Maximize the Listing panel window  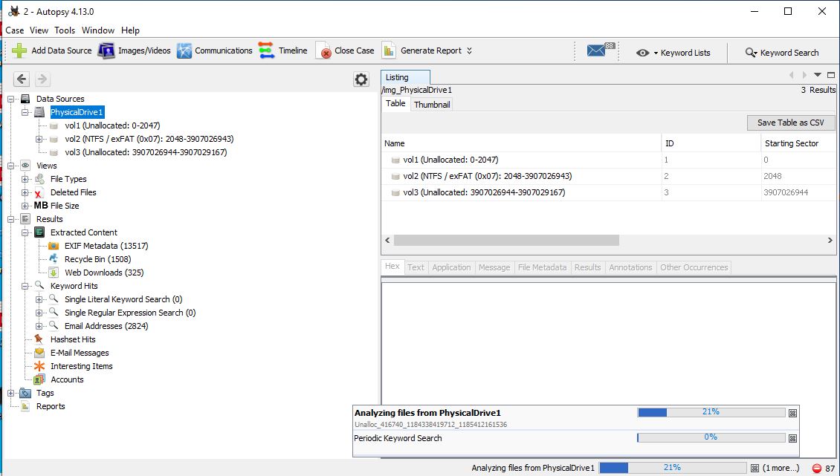[831, 75]
